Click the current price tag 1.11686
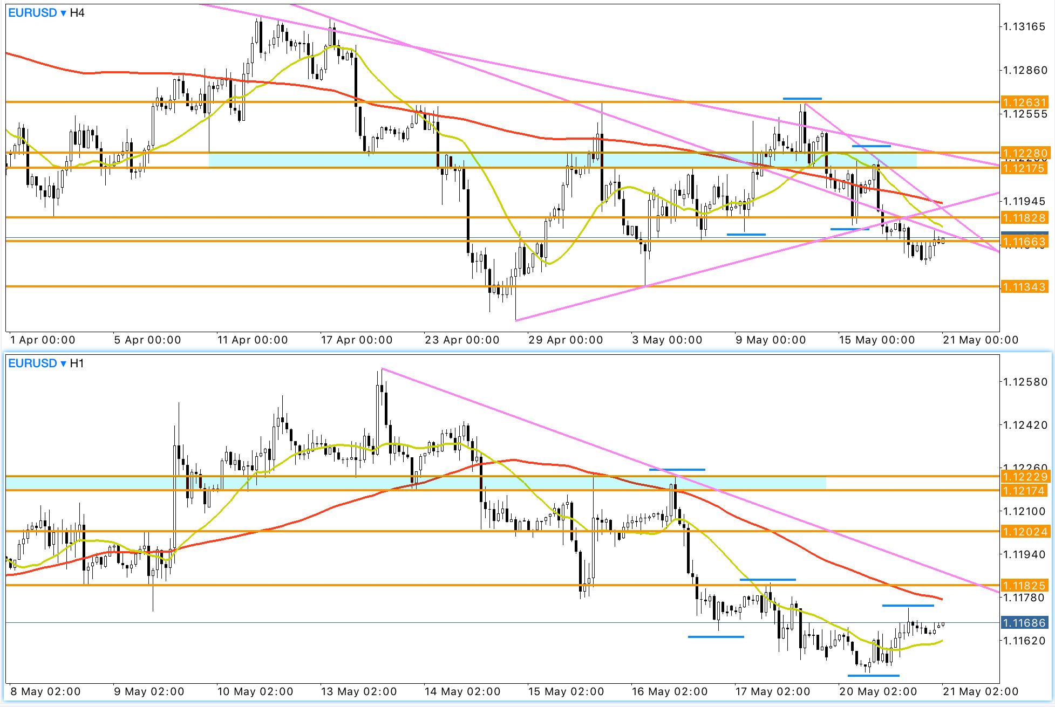Image resolution: width=1055 pixels, height=707 pixels. coord(1024,623)
